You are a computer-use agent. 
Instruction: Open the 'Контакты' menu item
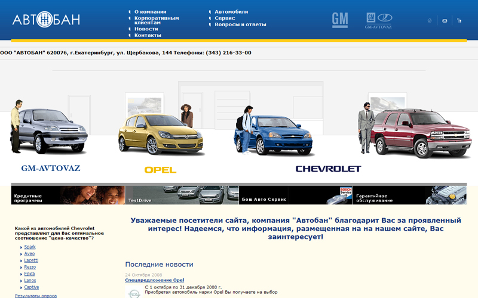[x=148, y=35]
